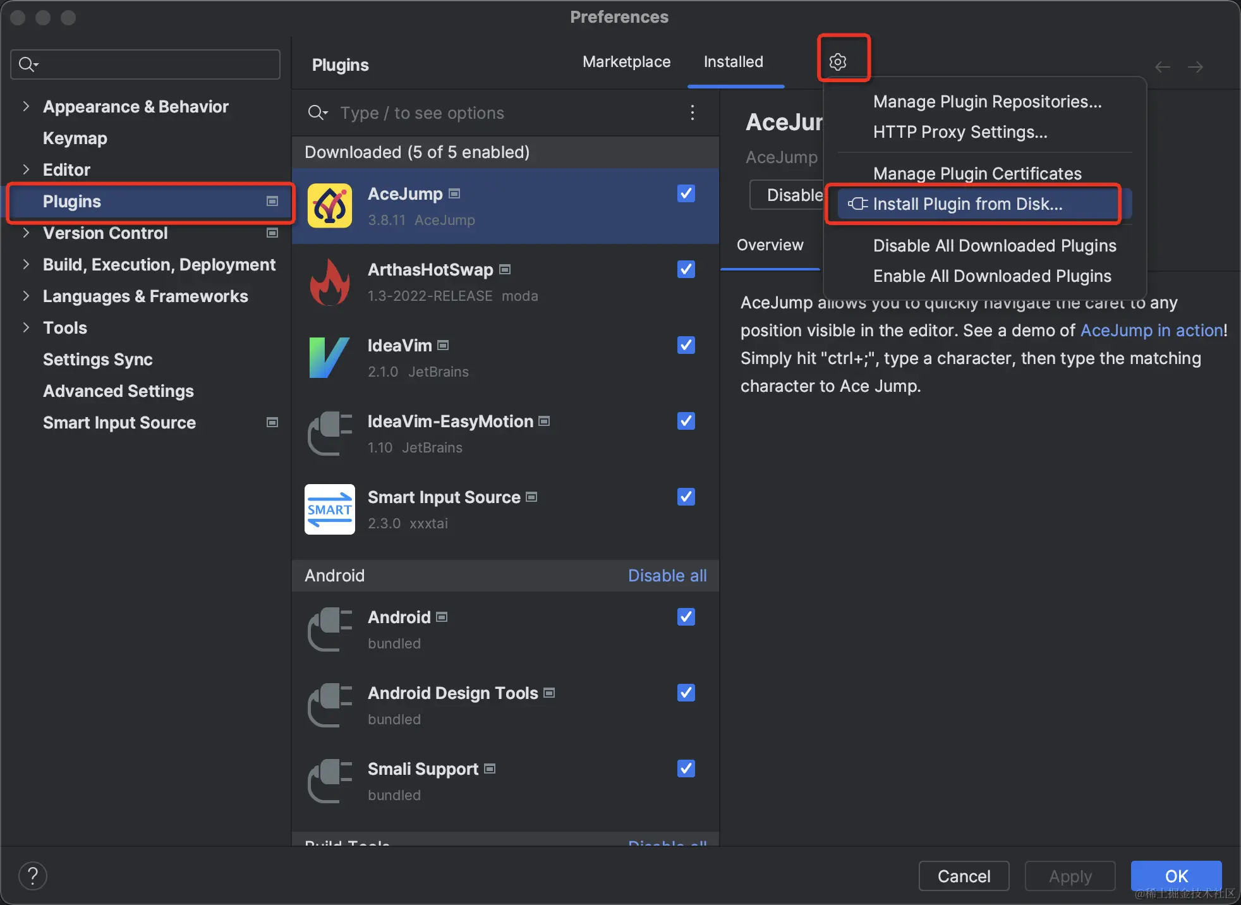Switch to the Marketplace tab
The width and height of the screenshot is (1241, 905).
coord(626,61)
